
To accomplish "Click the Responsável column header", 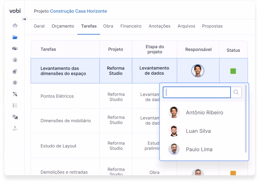I will pos(198,50).
